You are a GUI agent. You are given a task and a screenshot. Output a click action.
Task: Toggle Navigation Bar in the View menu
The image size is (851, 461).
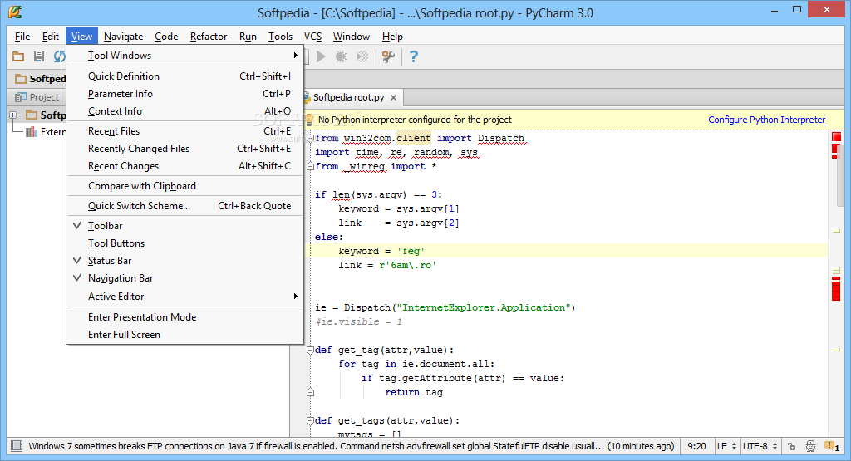coord(185,278)
